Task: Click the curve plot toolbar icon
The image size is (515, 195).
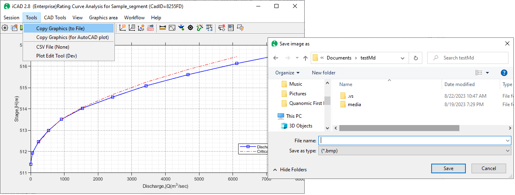Action: pyautogui.click(x=172, y=28)
